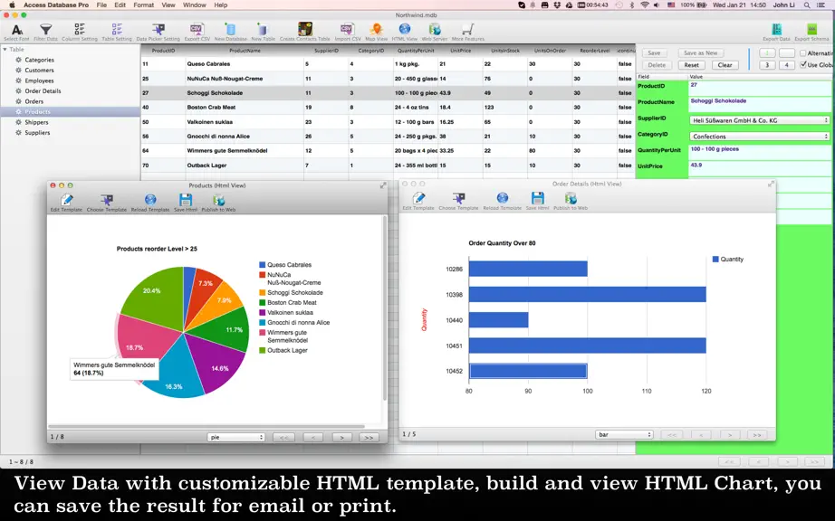This screenshot has height=521, width=835.
Task: Click Save Html in Products window
Action: (x=186, y=200)
